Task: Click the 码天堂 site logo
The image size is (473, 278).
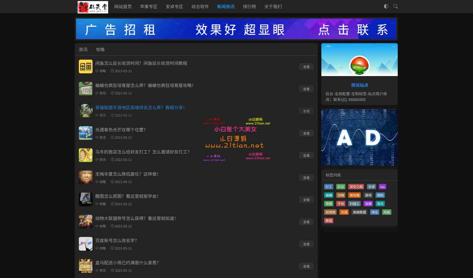Action: pyautogui.click(x=93, y=6)
